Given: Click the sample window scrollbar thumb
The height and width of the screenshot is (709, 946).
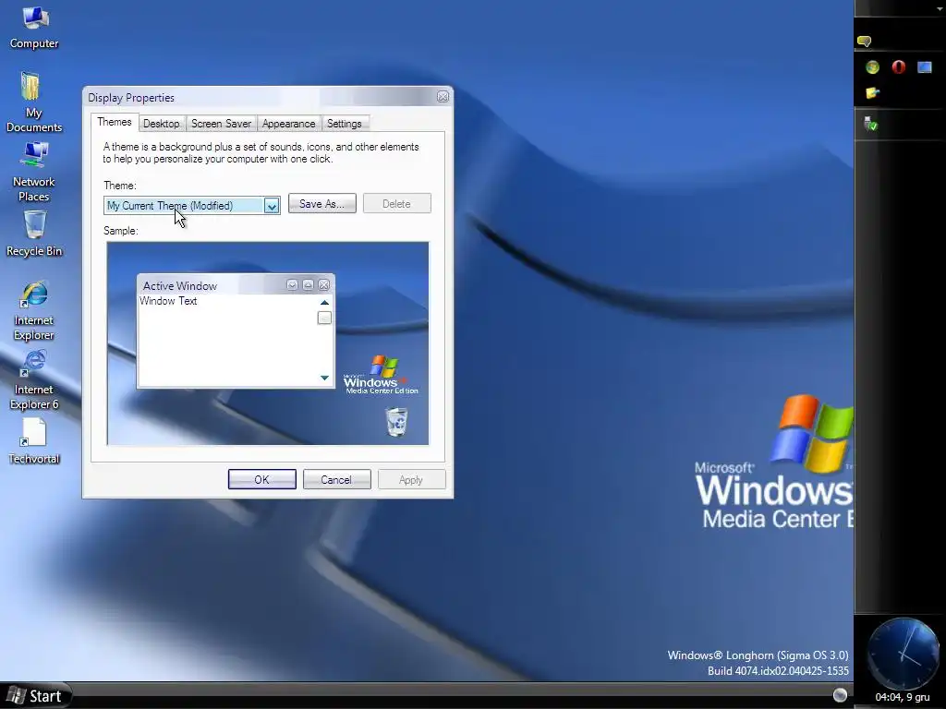Looking at the screenshot, I should pyautogui.click(x=324, y=318).
